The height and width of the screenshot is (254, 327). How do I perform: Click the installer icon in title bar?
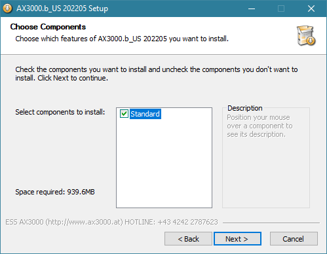[7, 9]
